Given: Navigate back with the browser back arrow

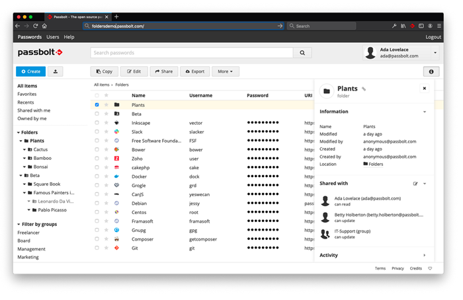Looking at the screenshot, I should [17, 26].
